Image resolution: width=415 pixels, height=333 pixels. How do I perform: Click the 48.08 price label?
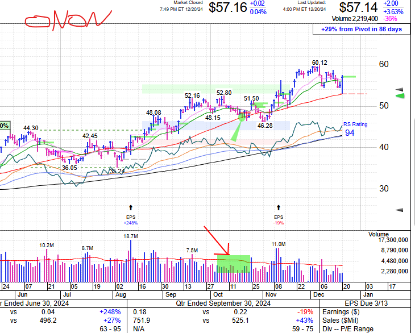pos(153,113)
